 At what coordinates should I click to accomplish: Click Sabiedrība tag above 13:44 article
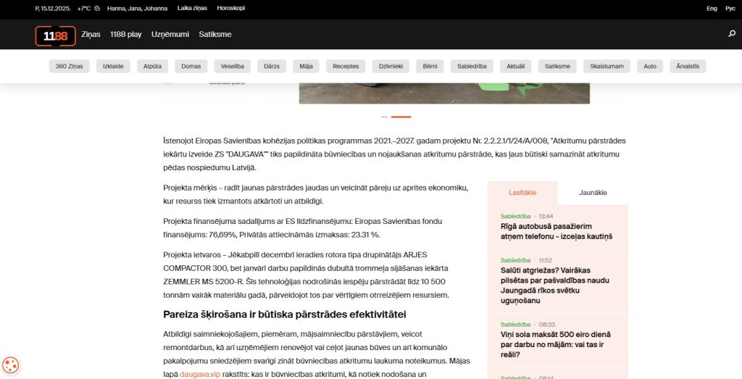(515, 216)
